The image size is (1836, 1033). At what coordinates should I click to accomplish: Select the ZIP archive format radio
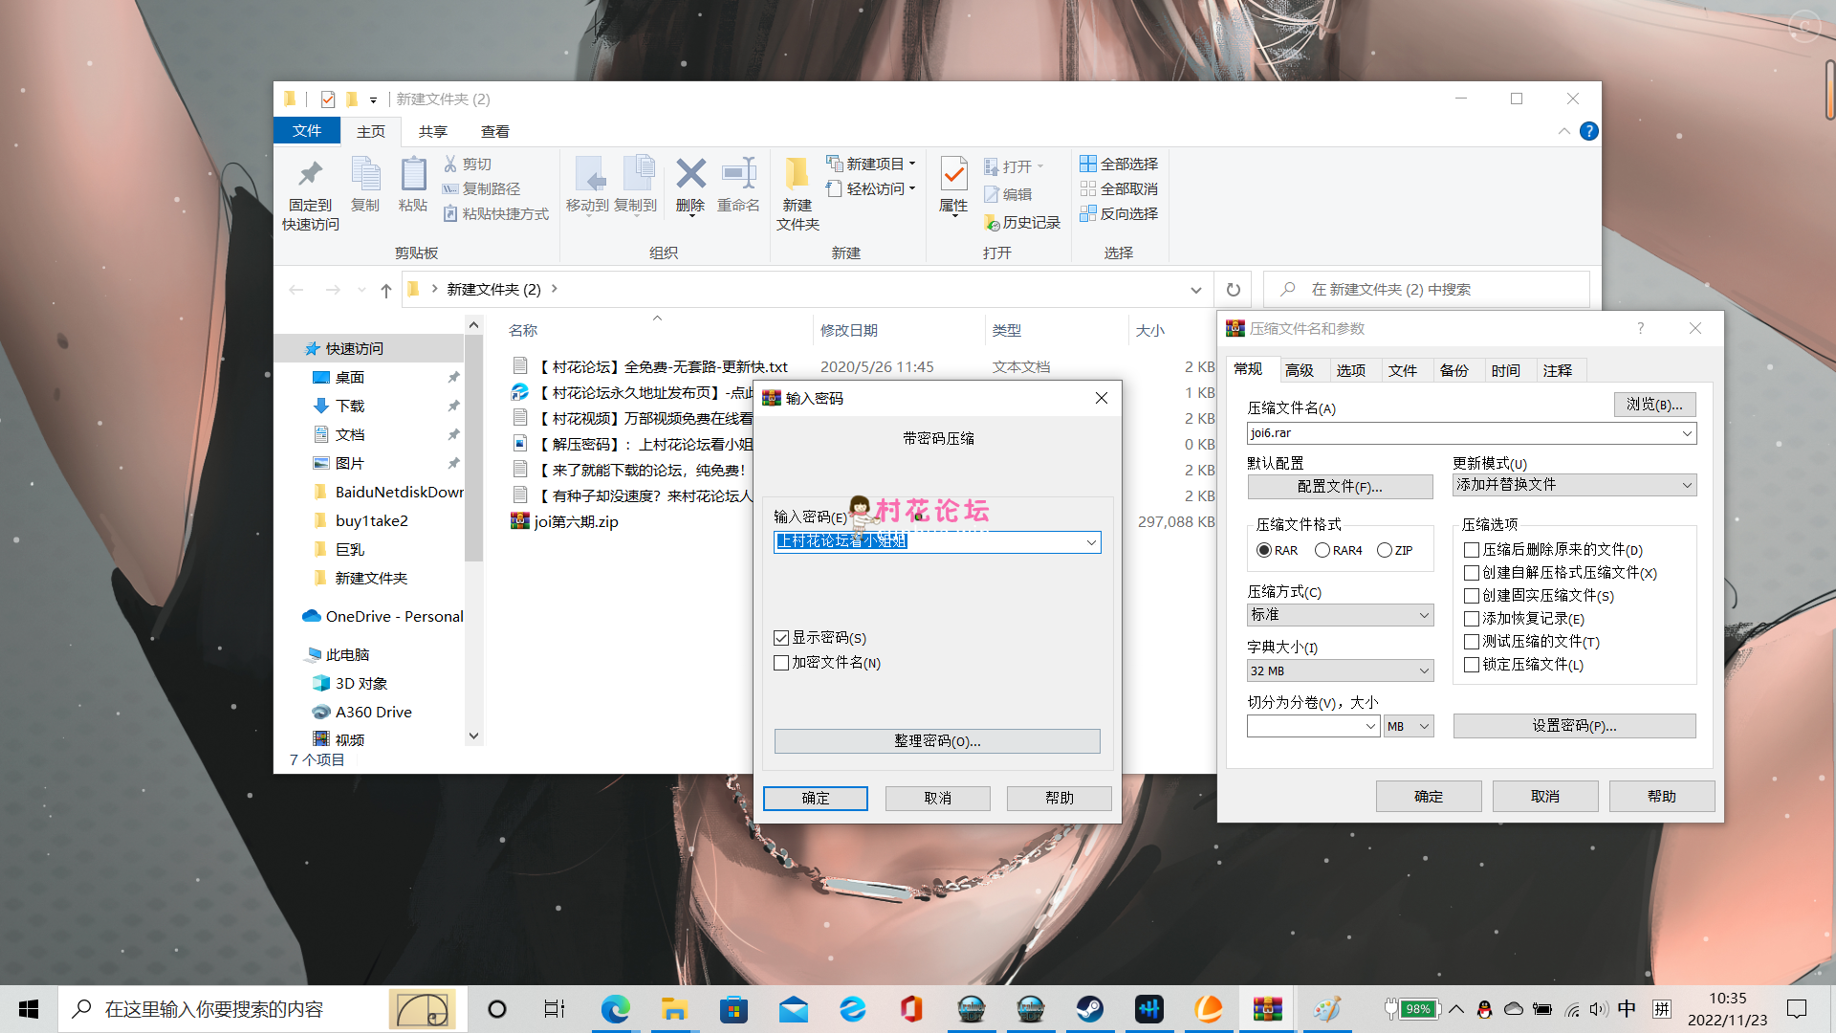[x=1385, y=550]
